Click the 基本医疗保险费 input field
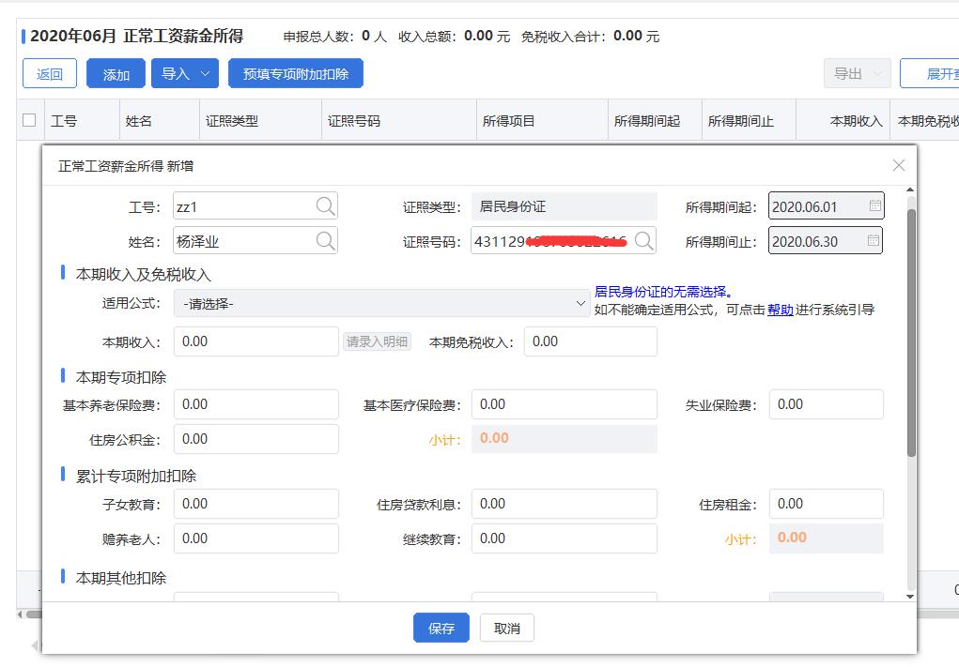Screen dimensions: 959x667 click(x=564, y=404)
